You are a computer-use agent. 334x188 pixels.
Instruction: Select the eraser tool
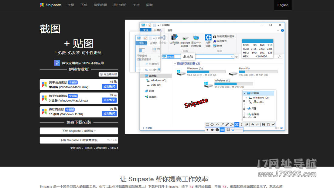click(x=247, y=124)
